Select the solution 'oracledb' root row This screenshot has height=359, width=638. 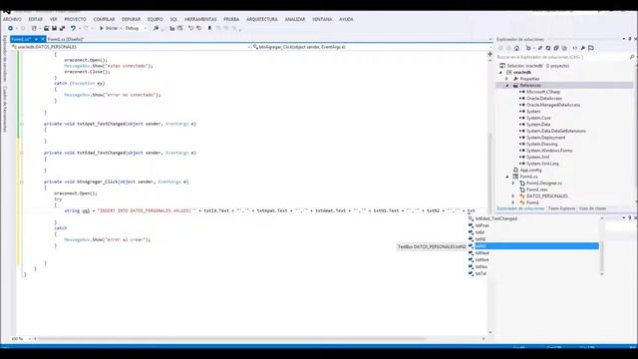coord(538,66)
